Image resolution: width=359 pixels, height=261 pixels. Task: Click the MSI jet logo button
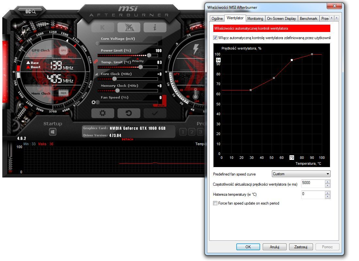(129, 28)
